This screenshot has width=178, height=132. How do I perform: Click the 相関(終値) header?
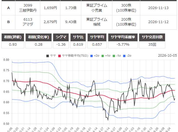point(13,37)
